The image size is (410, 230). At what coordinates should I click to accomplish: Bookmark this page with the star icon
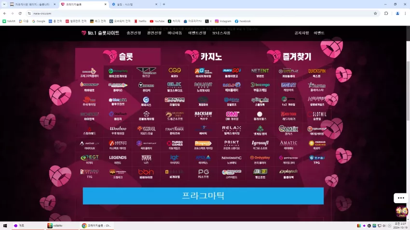tap(375, 13)
